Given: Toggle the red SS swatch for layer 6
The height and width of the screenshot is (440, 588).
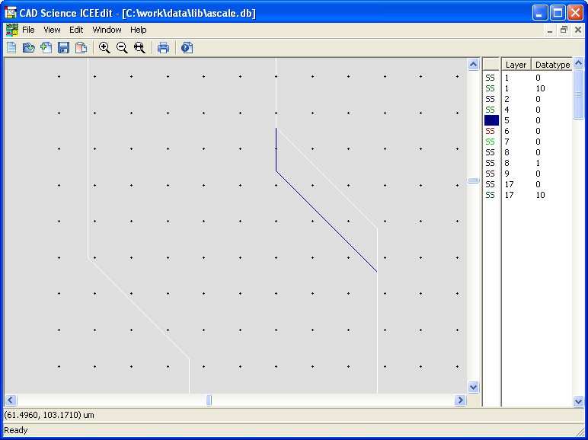Looking at the screenshot, I should click(491, 131).
